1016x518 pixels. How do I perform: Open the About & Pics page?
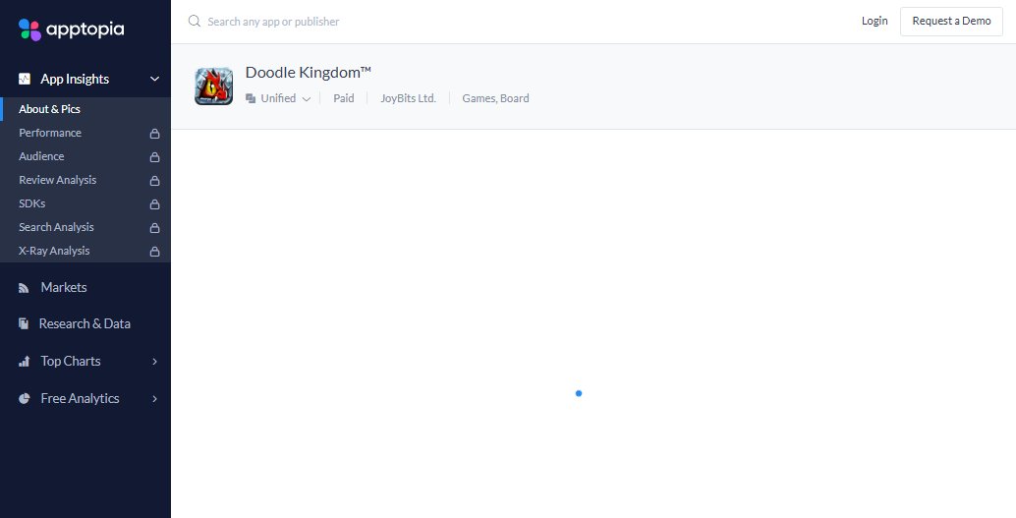click(49, 109)
